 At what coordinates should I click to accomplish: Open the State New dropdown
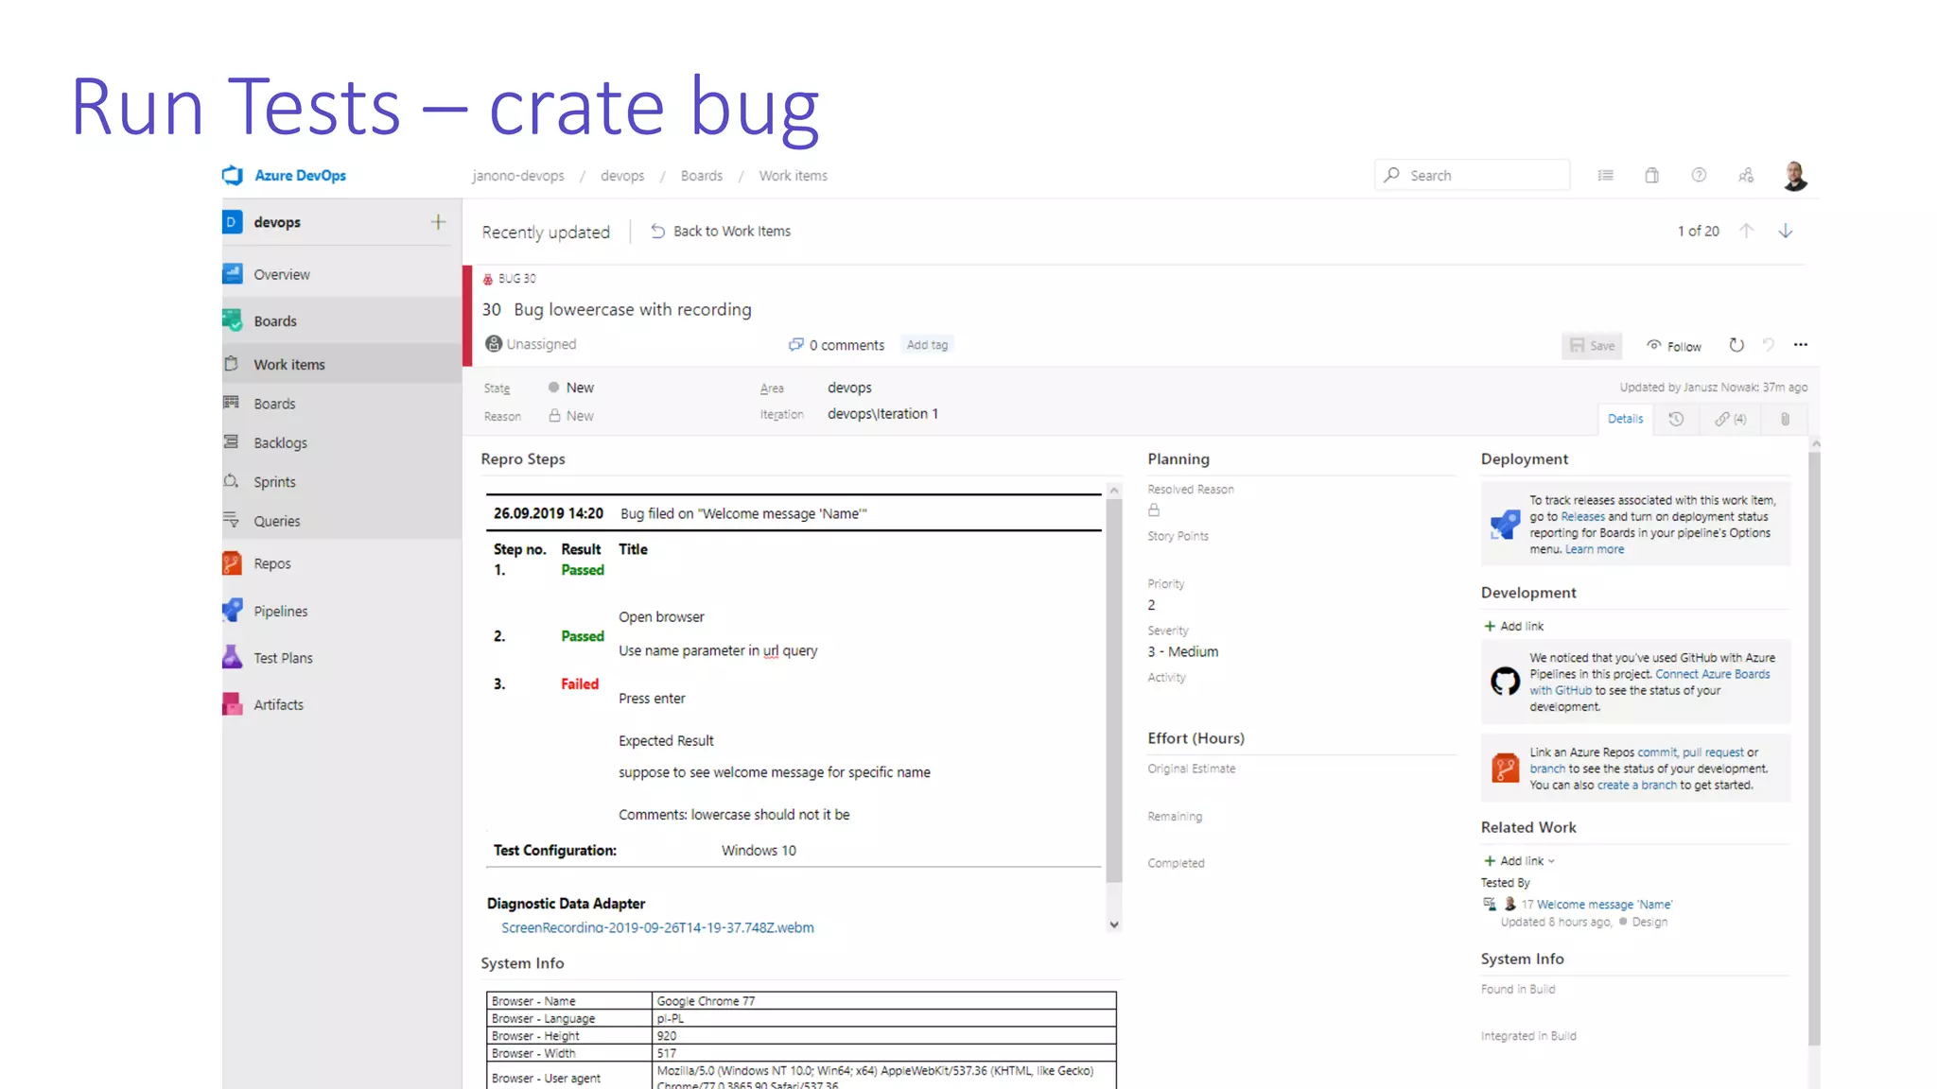pos(580,388)
